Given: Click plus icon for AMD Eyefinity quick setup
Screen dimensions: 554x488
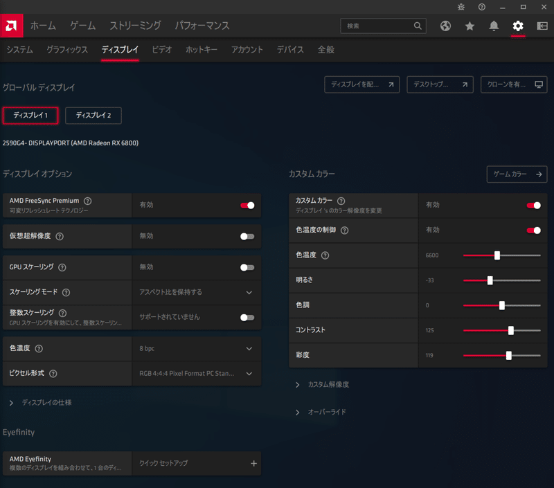Looking at the screenshot, I should (253, 463).
